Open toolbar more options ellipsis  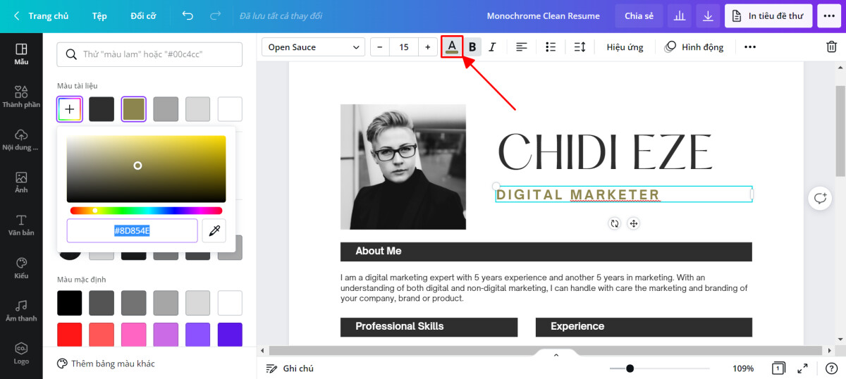pos(750,47)
